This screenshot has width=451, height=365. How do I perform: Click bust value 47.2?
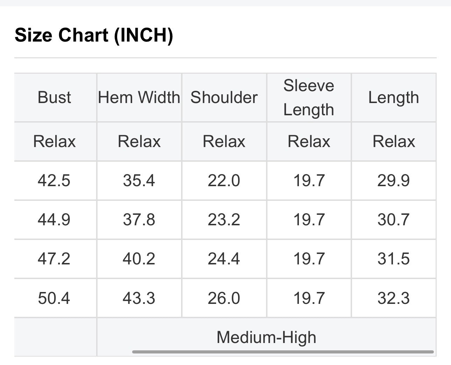point(54,259)
